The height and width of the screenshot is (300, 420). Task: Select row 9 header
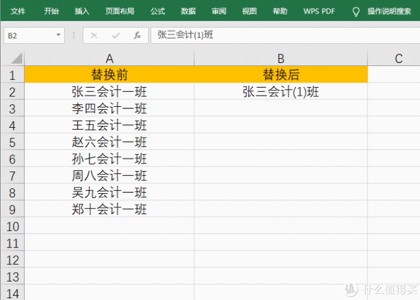click(12, 209)
